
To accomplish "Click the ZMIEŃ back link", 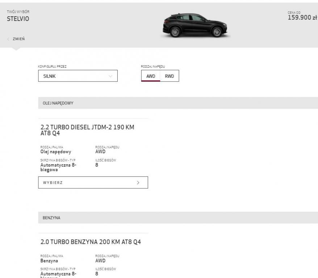I will click(19, 39).
